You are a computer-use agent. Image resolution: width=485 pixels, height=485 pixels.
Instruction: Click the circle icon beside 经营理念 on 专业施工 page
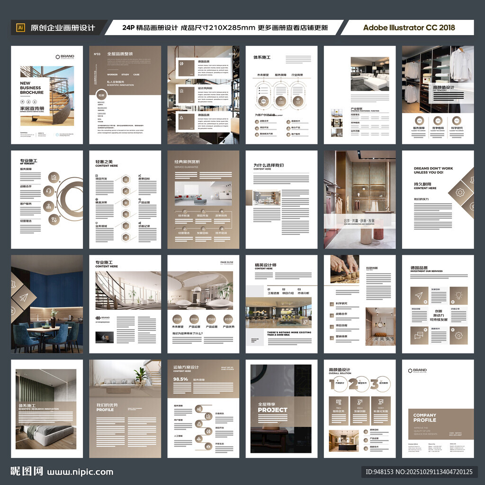(54, 220)
